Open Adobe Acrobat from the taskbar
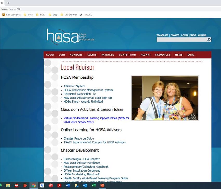This screenshot has width=221, height=189. coord(59,185)
